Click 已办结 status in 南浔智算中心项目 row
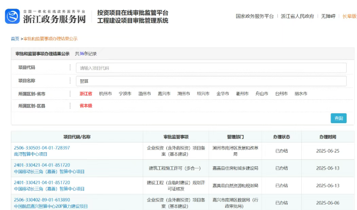 [x=281, y=151]
